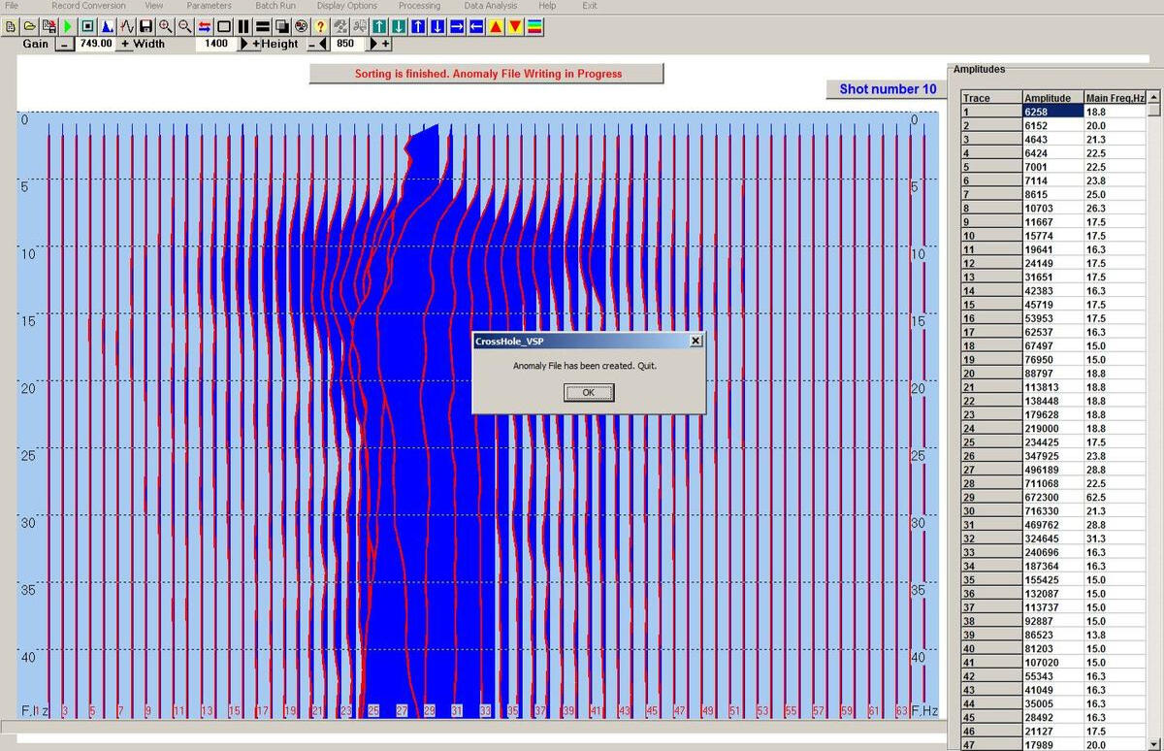Click the rainbow color stripes icon

click(534, 26)
